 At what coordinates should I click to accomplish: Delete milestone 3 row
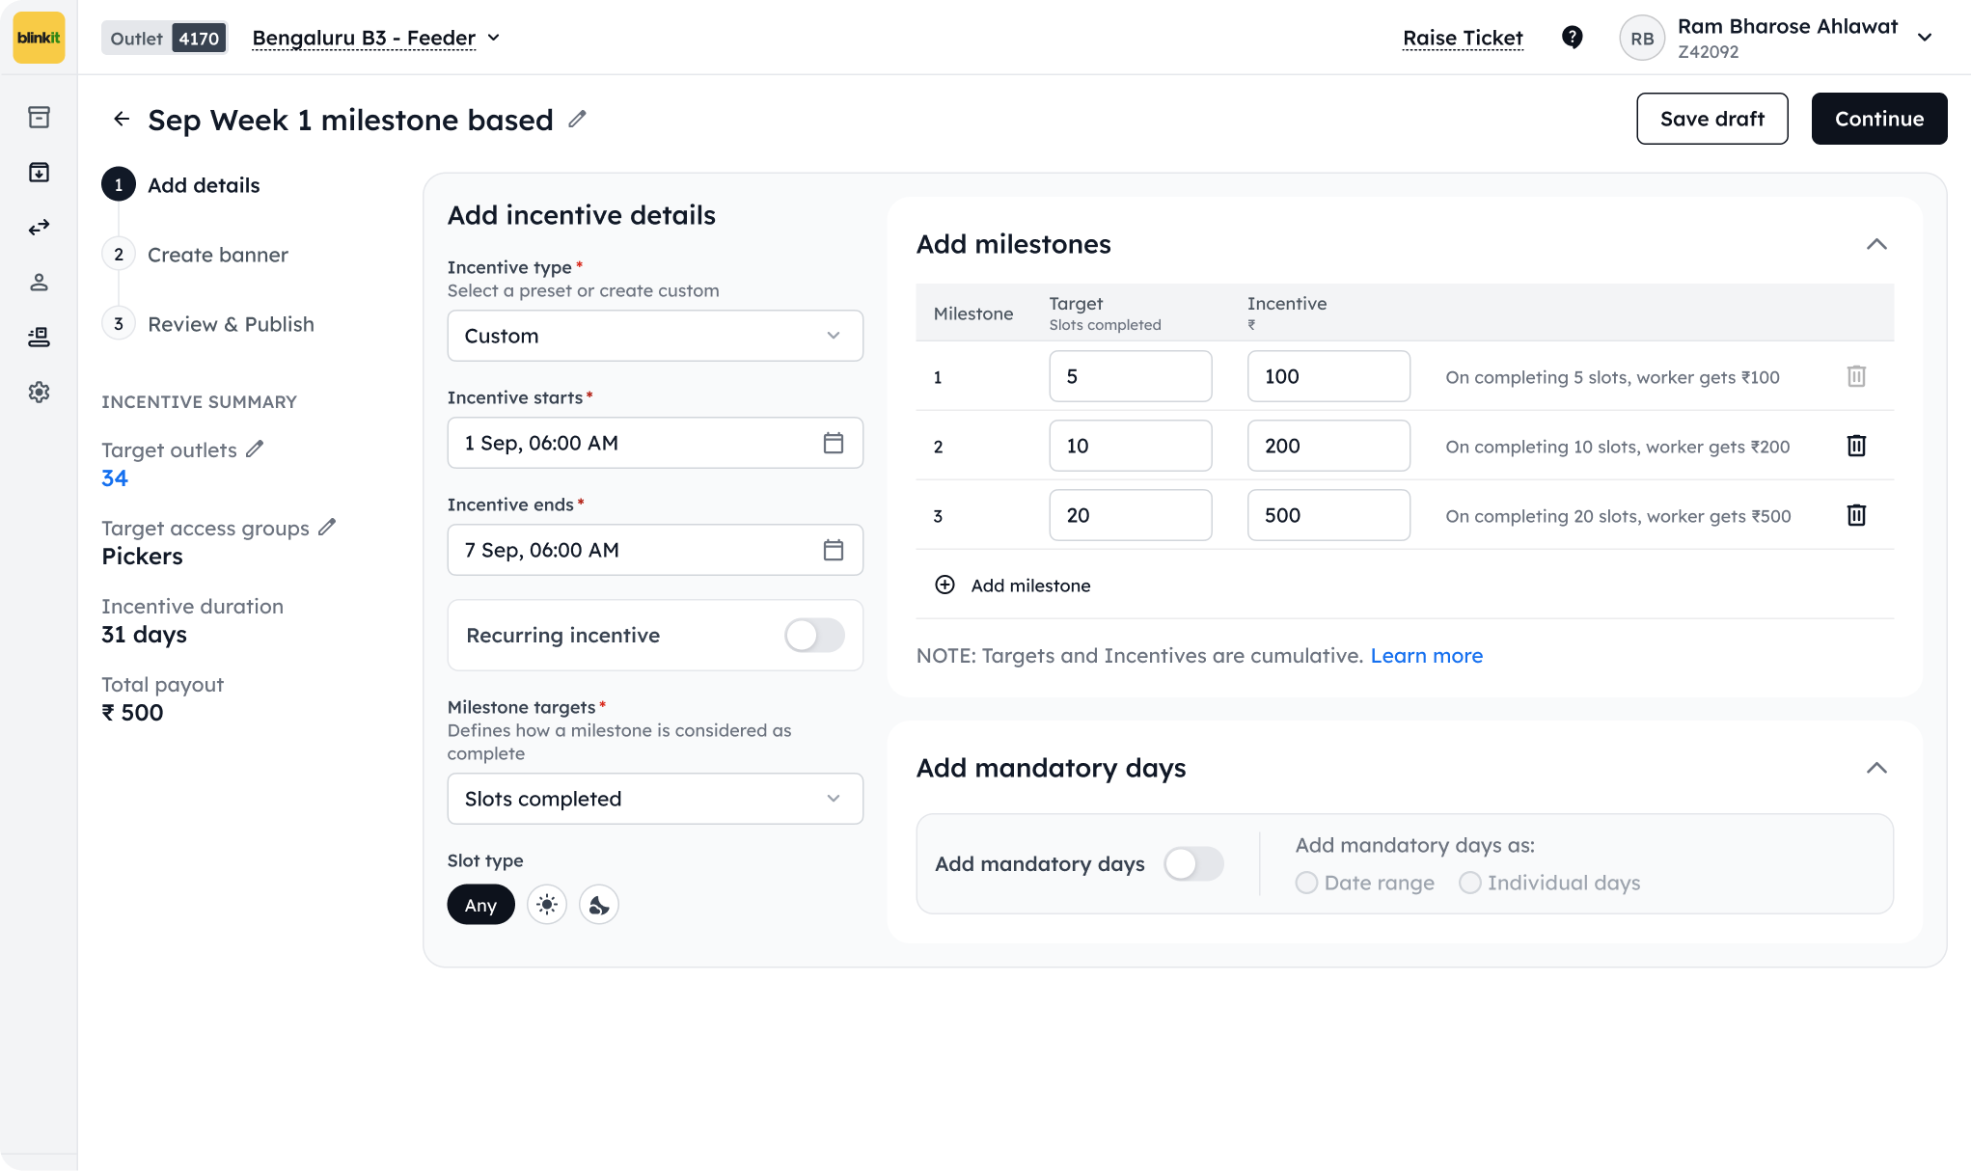click(x=1856, y=515)
